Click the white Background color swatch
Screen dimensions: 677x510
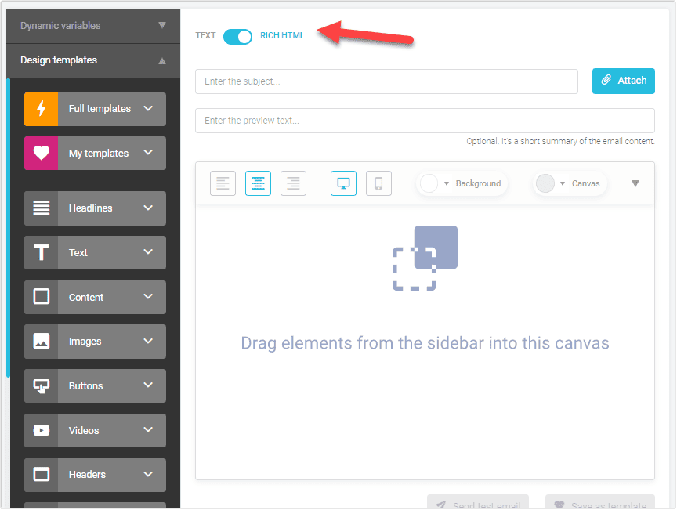point(429,183)
